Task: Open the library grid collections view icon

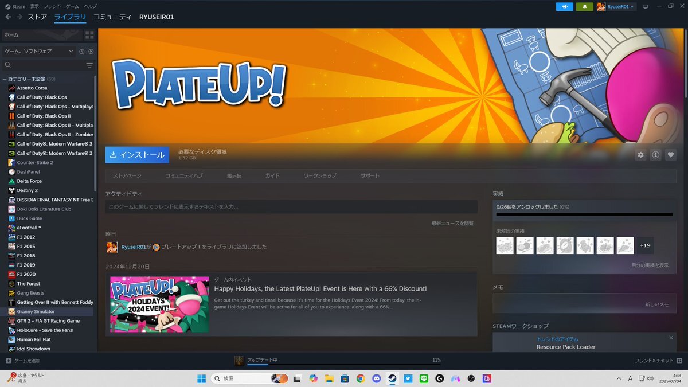Action: point(89,35)
